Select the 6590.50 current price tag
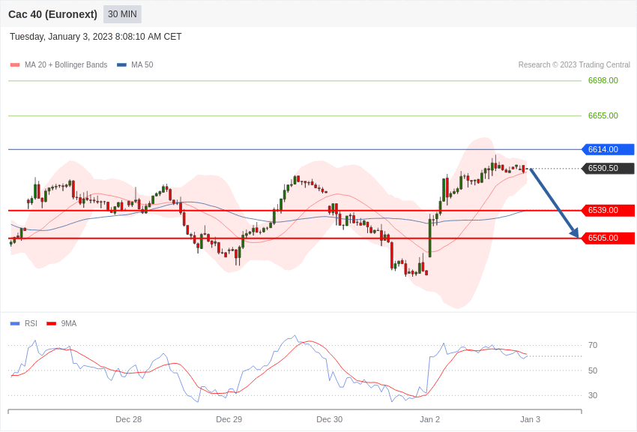The width and height of the screenshot is (637, 432). (609, 168)
